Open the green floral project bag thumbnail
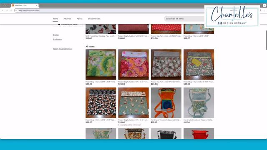 (x=101, y=65)
